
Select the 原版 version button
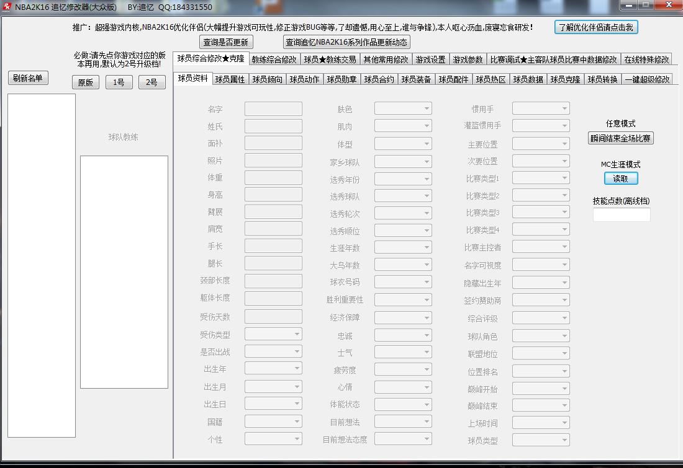86,82
